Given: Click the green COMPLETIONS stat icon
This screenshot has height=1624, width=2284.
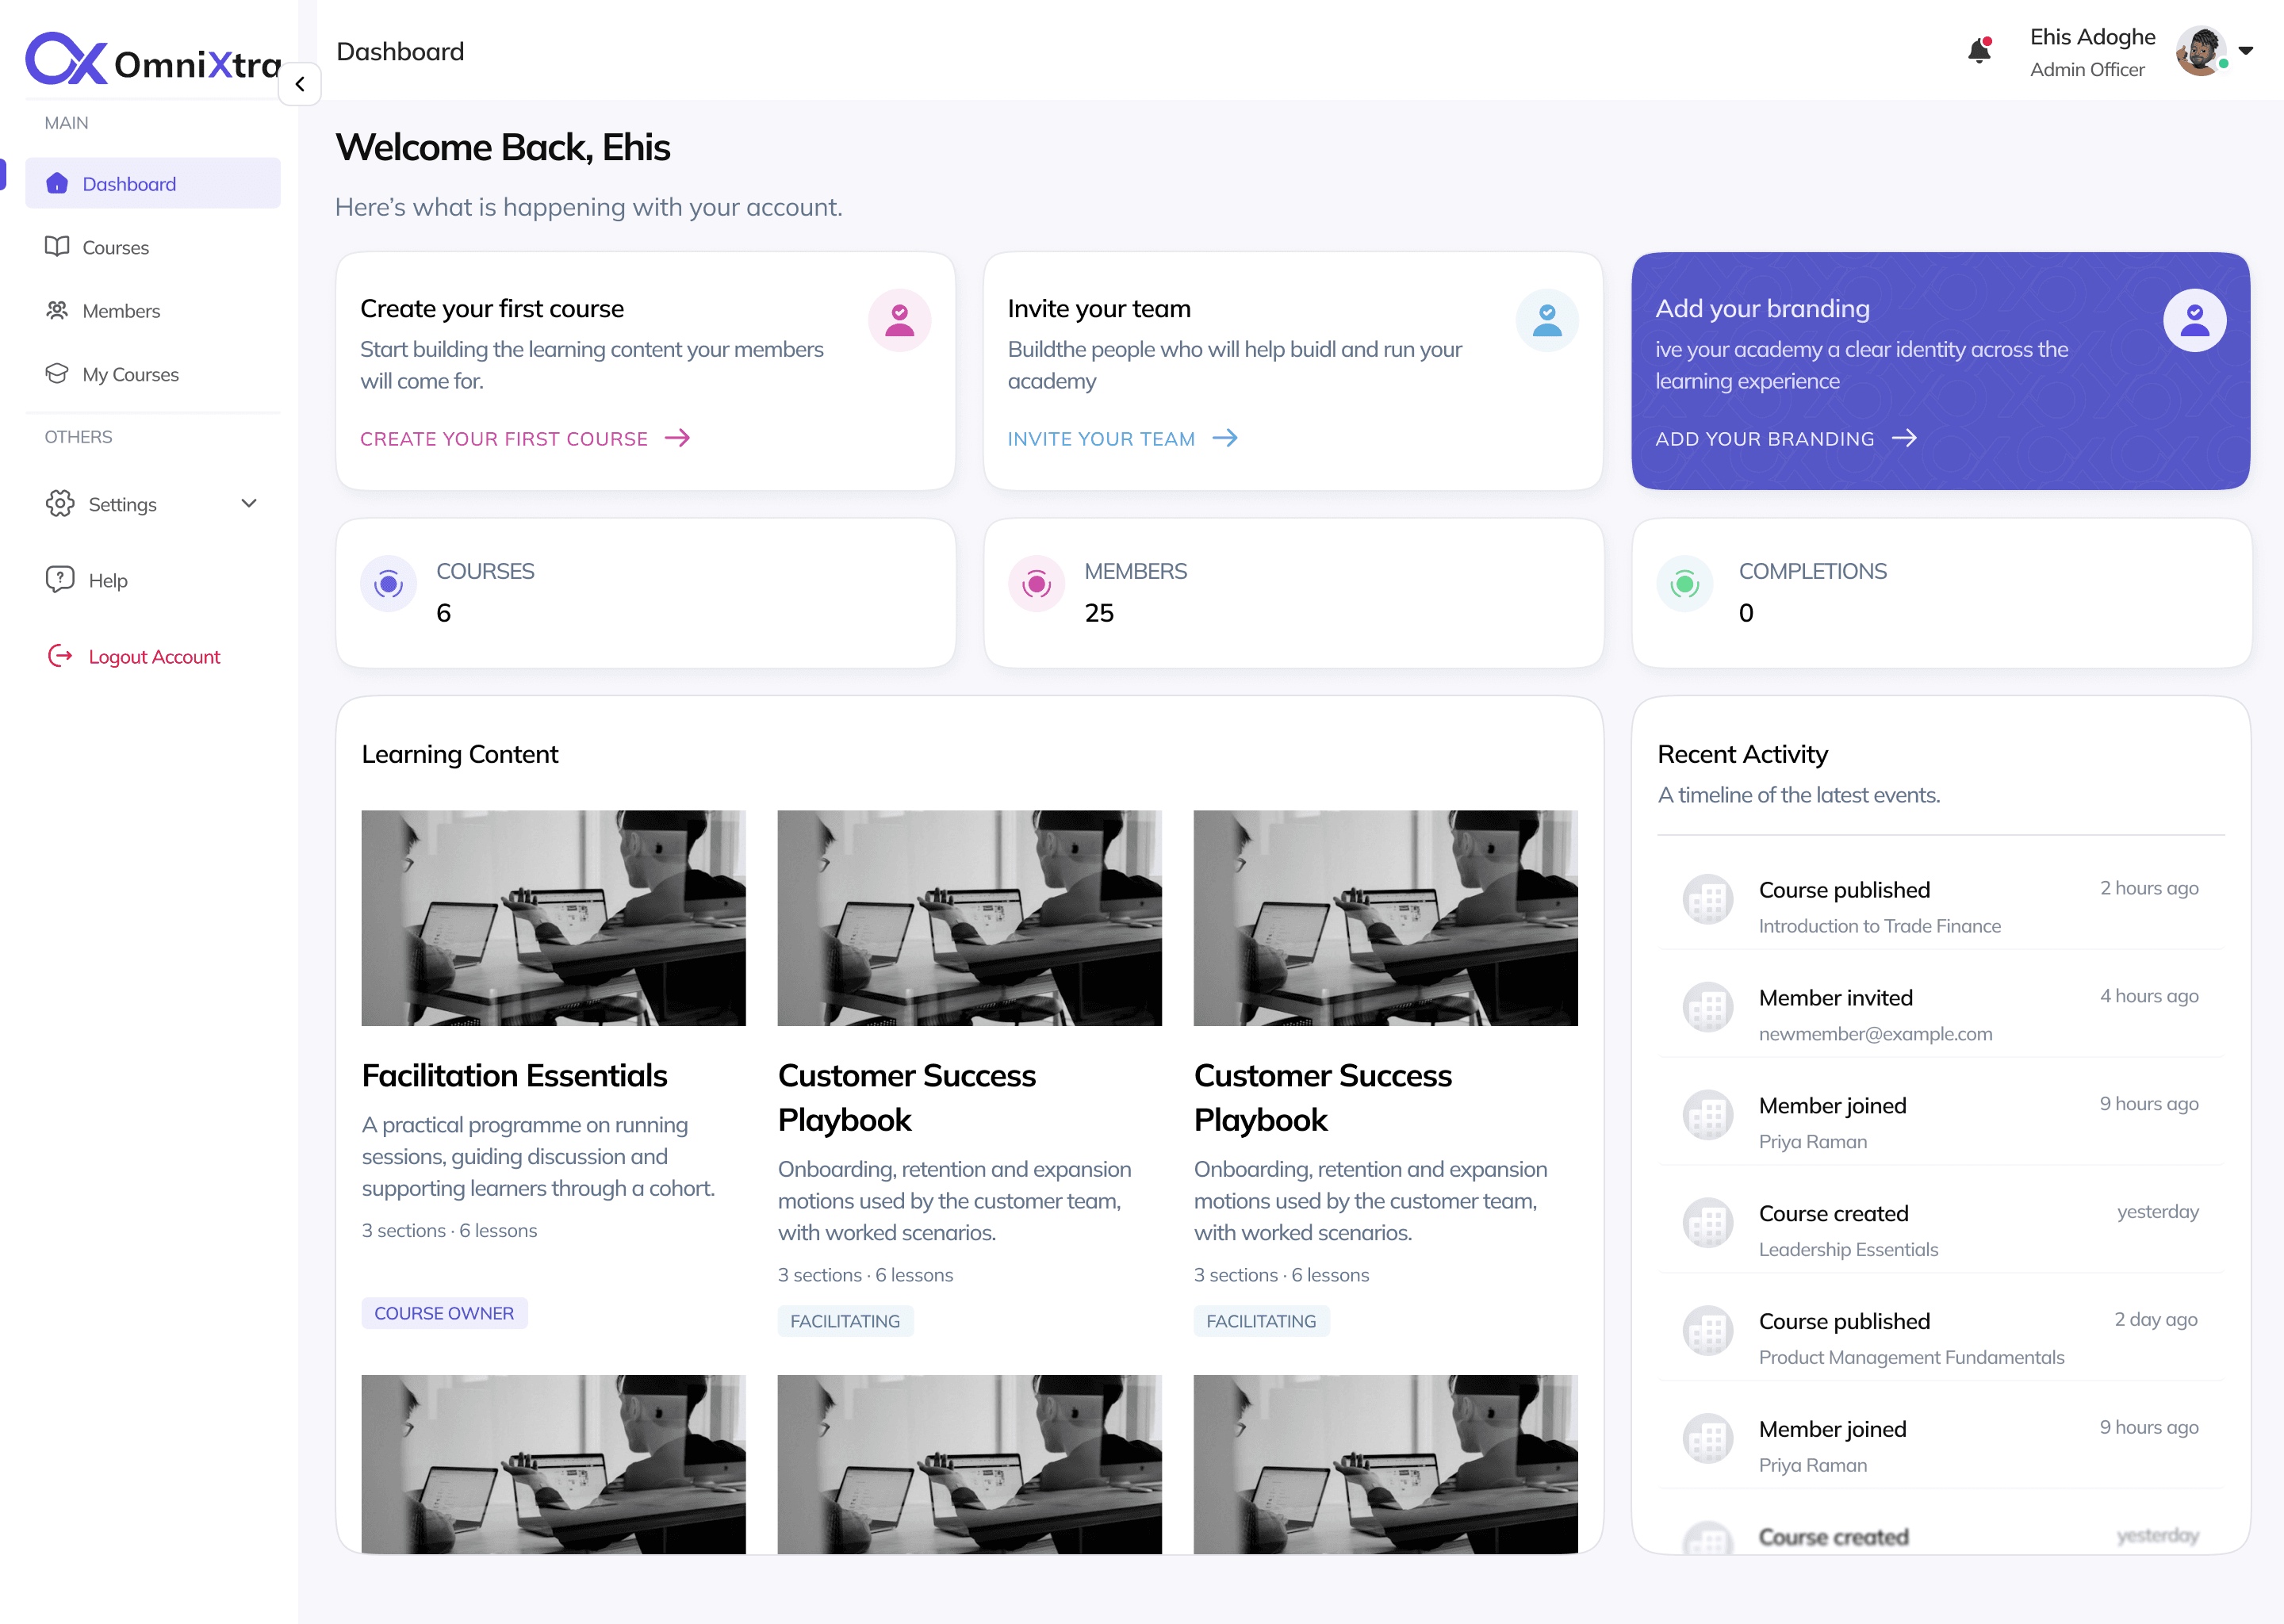Looking at the screenshot, I should click(x=1685, y=583).
